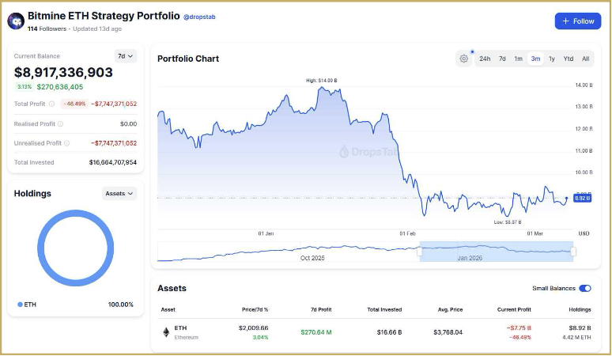Click the Avg. Price column header

coord(451,309)
